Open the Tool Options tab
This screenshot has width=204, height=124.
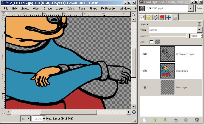[142, 18]
